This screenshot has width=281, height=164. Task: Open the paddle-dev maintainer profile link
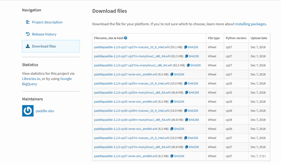tap(45, 111)
